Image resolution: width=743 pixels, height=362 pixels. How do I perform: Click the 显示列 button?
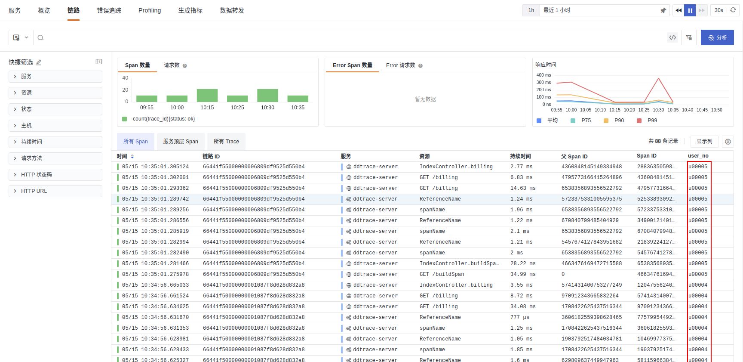point(704,142)
